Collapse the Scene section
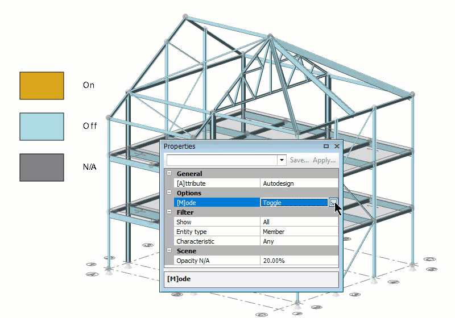 pyautogui.click(x=169, y=250)
